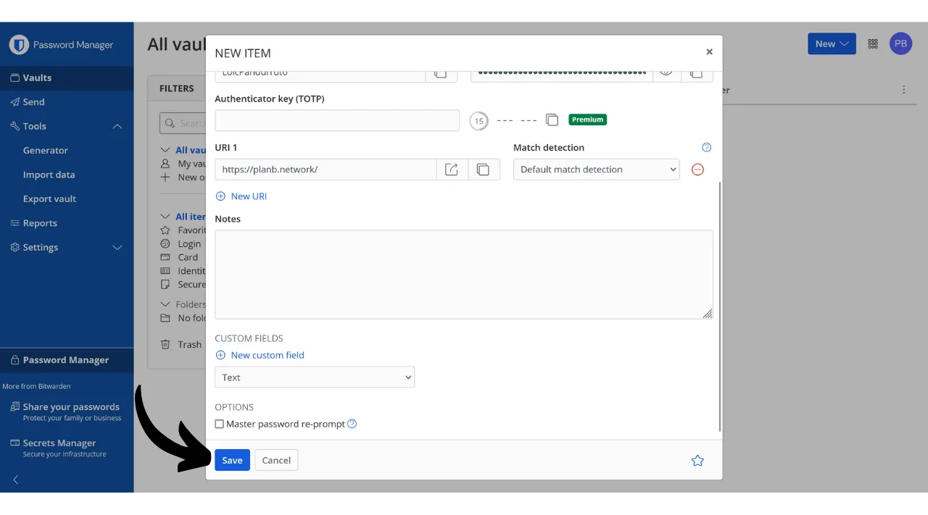Screen dimensions: 928x515
Task: Copy the TOTP verification code
Action: (552, 120)
